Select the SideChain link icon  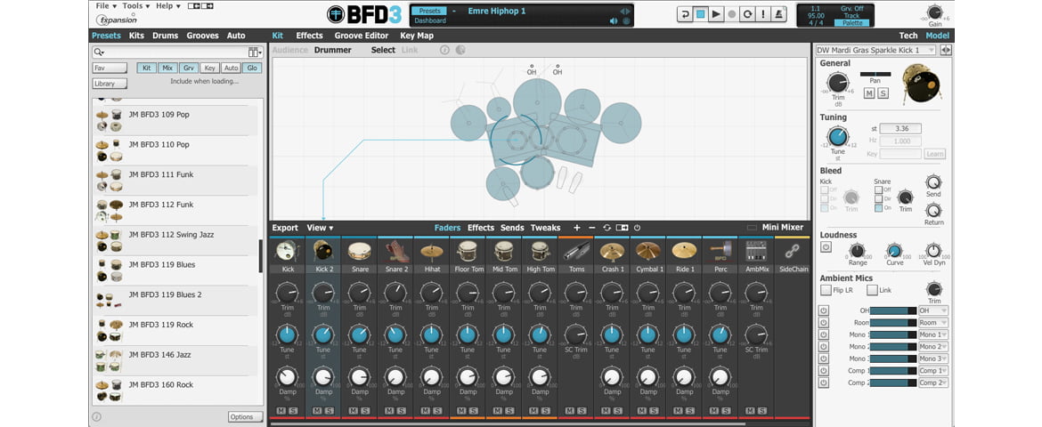(792, 251)
